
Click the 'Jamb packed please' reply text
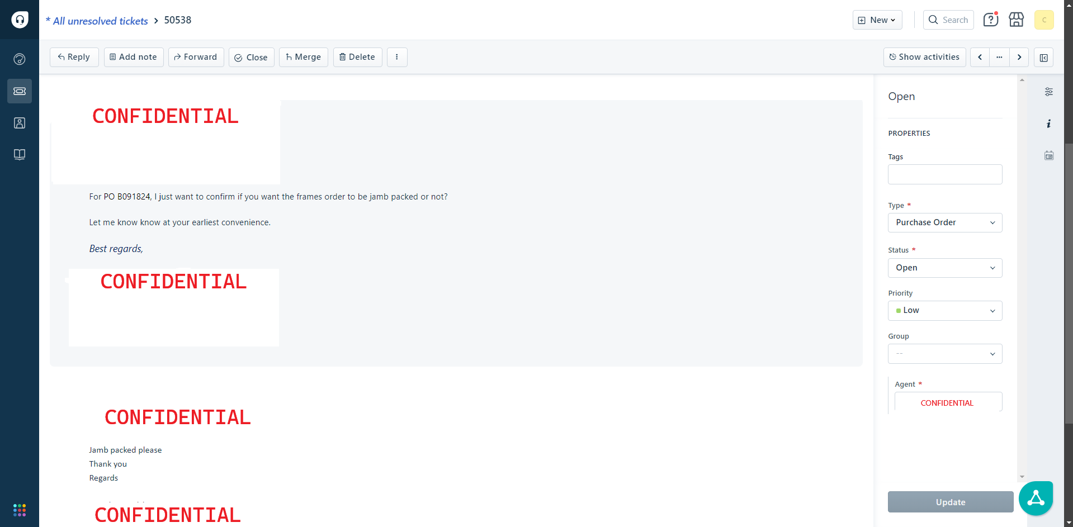125,450
